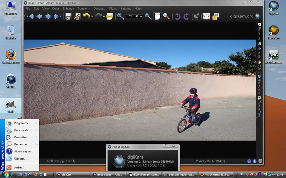Screen dimensions: 286x178
Task: Go to the first image in album
Action: click(30, 17)
